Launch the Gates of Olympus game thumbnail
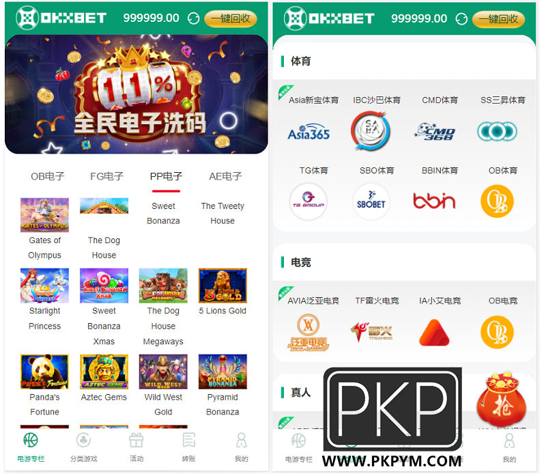The image size is (546, 474). pos(44,215)
